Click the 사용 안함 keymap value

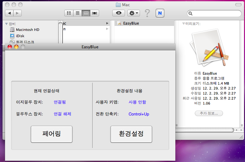click(137, 102)
